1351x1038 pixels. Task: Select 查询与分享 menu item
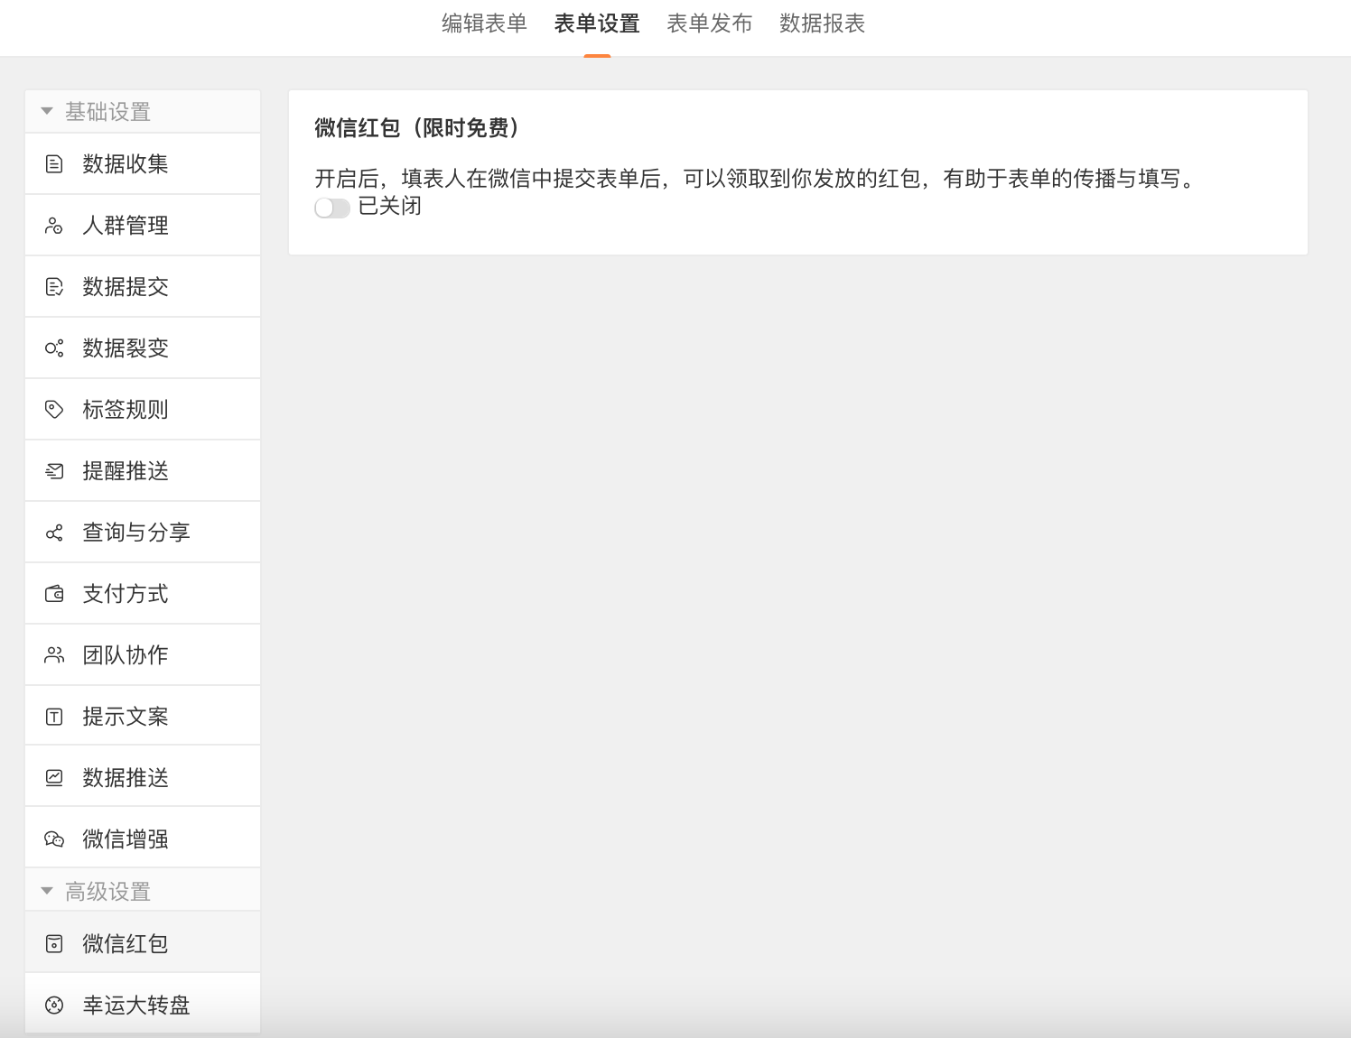(143, 532)
